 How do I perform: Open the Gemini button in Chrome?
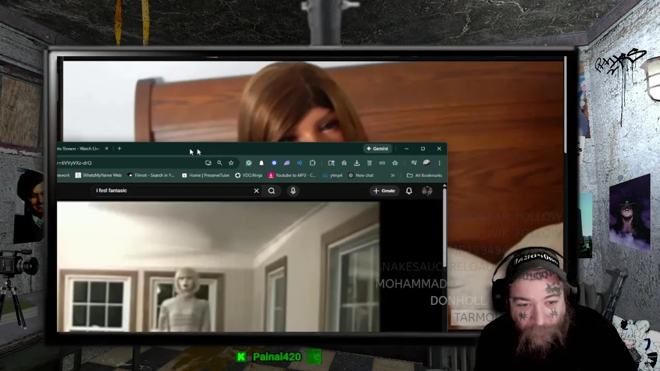tap(377, 148)
